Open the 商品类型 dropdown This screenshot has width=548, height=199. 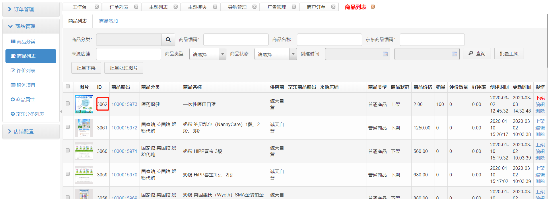pos(208,54)
